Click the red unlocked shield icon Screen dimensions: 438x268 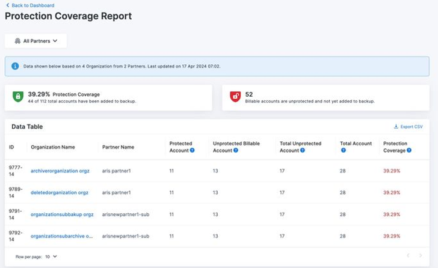[x=235, y=97]
